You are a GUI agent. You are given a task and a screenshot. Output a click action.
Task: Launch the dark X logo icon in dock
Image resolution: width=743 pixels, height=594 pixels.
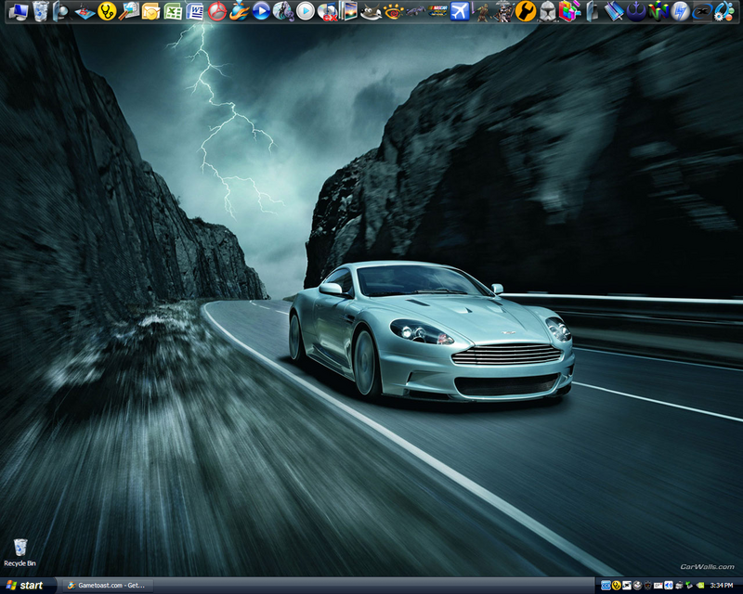702,11
